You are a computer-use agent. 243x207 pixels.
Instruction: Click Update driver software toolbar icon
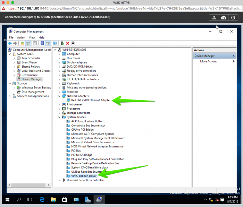point(62,43)
